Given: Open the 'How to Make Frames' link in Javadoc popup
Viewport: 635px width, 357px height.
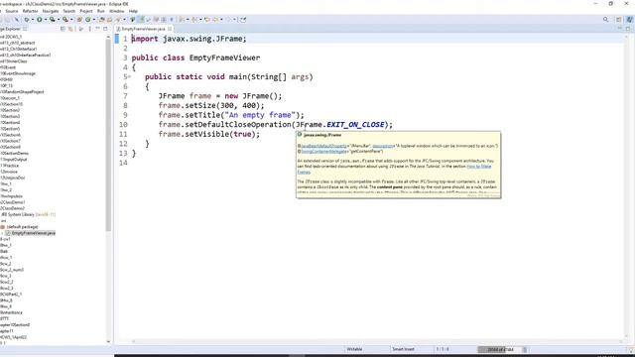Looking at the screenshot, I should click(478, 167).
